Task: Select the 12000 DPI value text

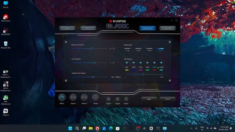Action: [x=162, y=67]
